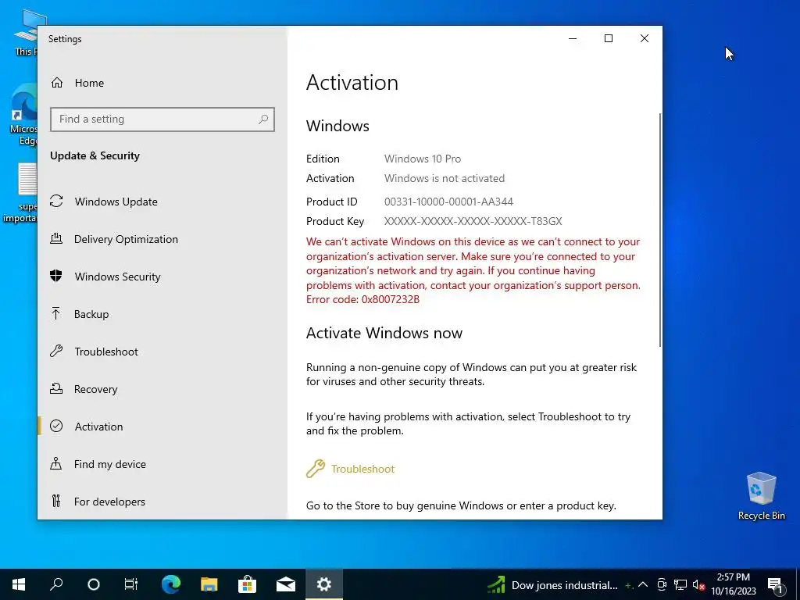Click the network icon in system tray
Viewport: 800px width, 600px height.
[680, 584]
